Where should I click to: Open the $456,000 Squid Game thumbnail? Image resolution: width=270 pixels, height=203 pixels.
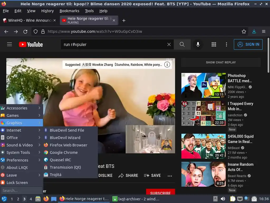pos(203,146)
